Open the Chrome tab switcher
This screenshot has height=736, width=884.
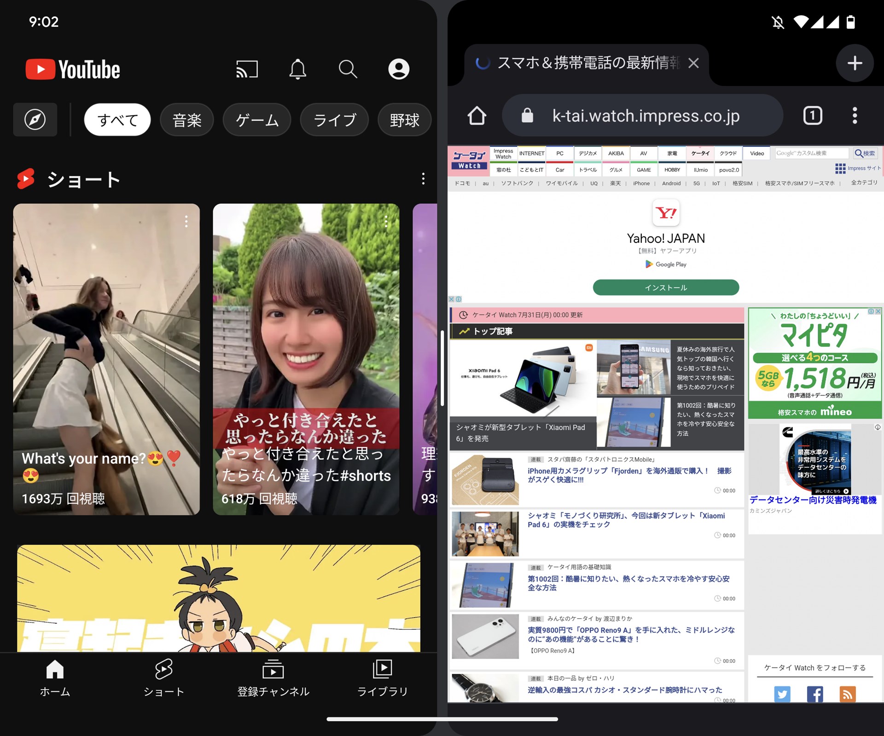pyautogui.click(x=813, y=115)
